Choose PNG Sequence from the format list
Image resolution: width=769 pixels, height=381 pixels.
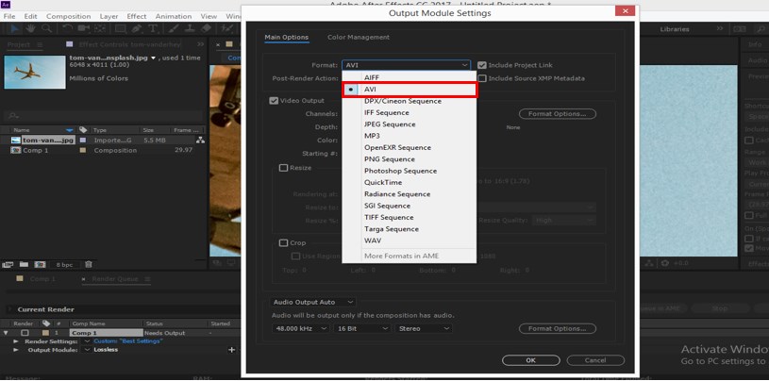409,159
